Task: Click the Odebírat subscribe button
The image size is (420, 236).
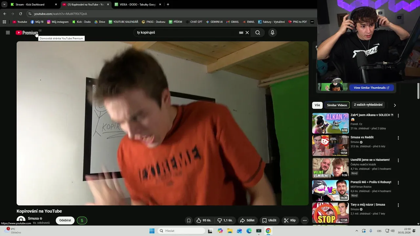Action: coord(65,220)
